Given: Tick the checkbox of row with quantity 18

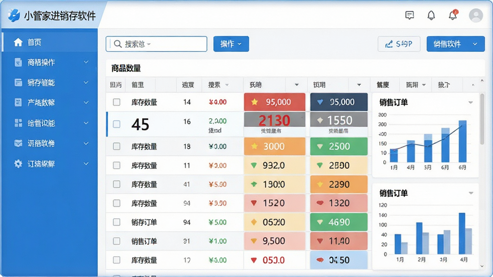Looking at the screenshot, I should pos(117,146).
